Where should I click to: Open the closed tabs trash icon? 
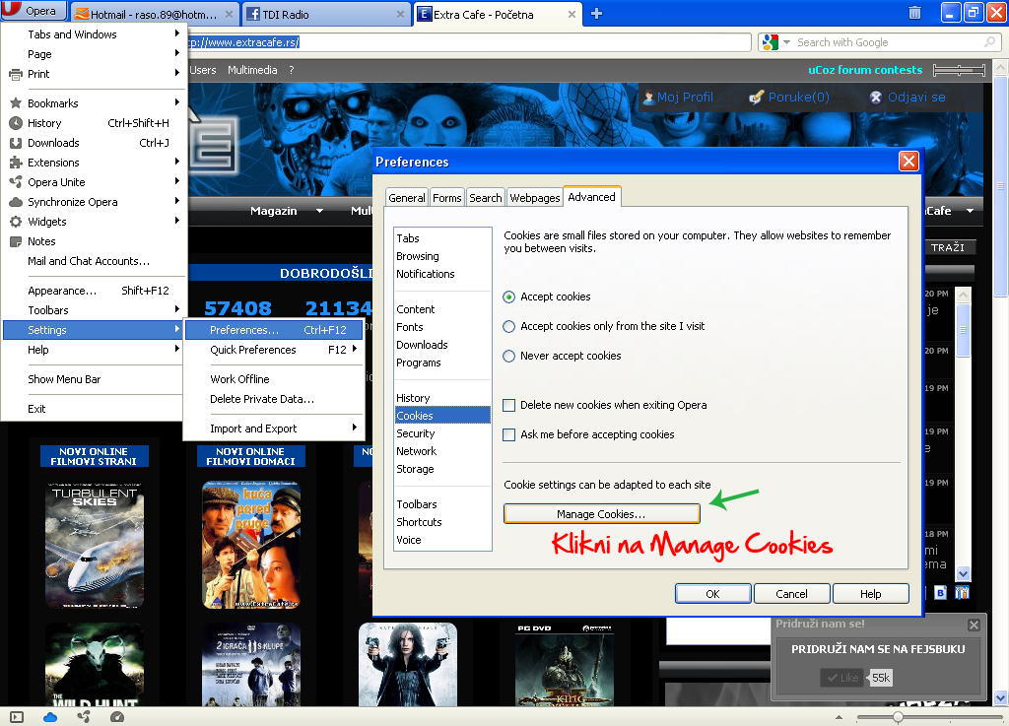click(914, 13)
